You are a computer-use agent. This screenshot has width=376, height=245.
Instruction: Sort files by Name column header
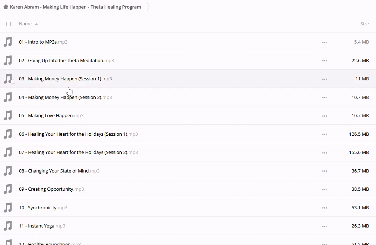[x=25, y=24]
